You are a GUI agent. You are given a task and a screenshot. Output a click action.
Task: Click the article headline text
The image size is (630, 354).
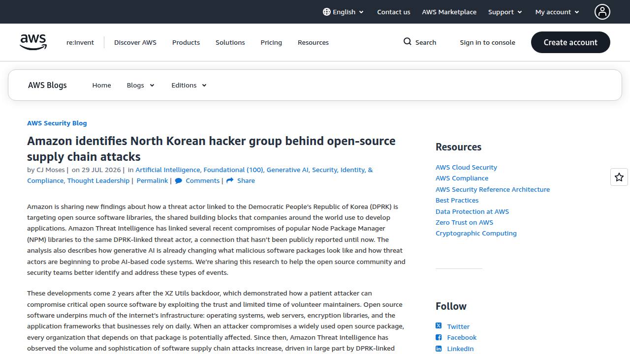pos(211,148)
